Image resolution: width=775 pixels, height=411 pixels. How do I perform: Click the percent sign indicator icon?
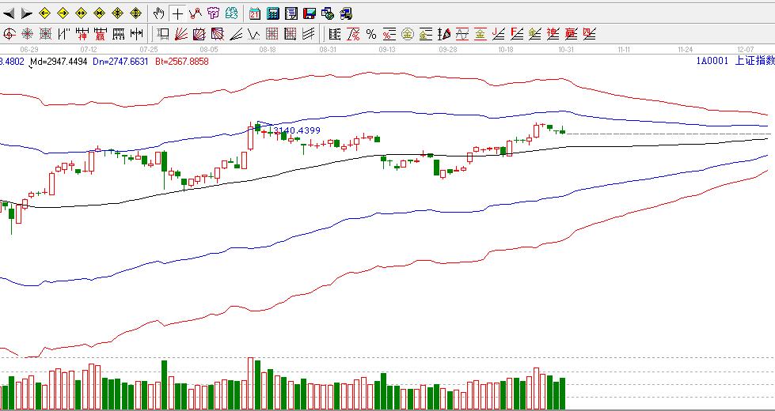(x=370, y=34)
